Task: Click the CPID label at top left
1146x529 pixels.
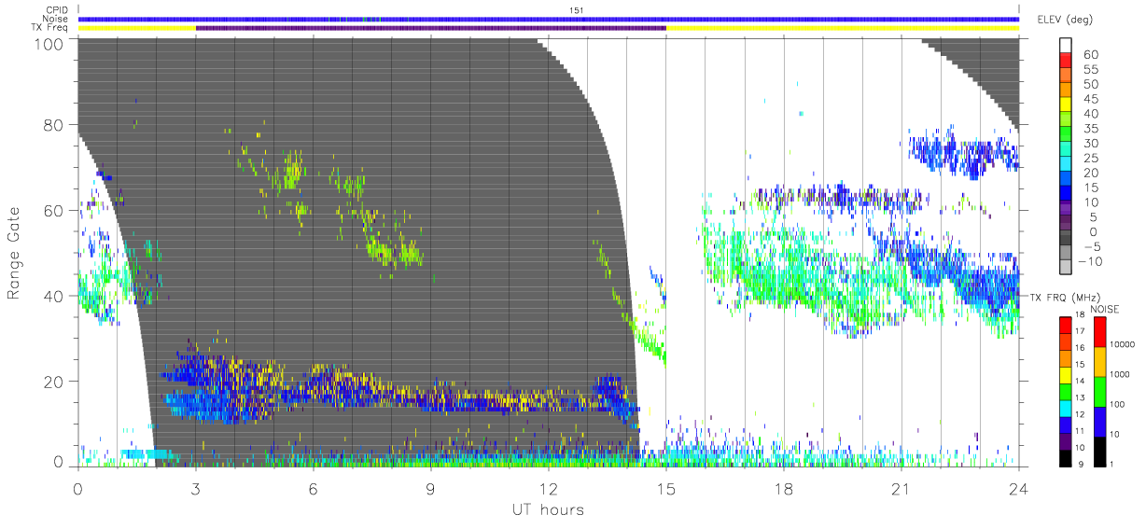Action: (x=57, y=10)
